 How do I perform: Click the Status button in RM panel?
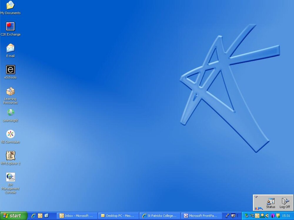270,203
